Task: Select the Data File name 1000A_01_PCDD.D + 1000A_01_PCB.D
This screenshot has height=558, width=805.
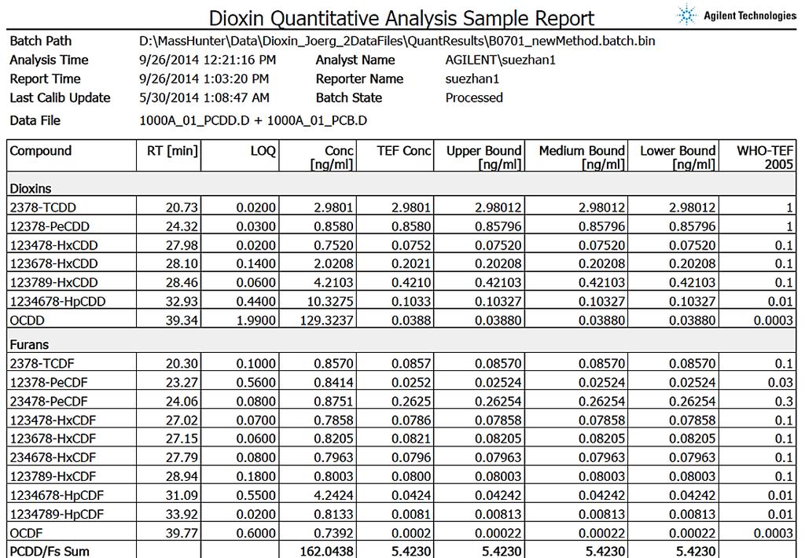Action: click(x=253, y=120)
